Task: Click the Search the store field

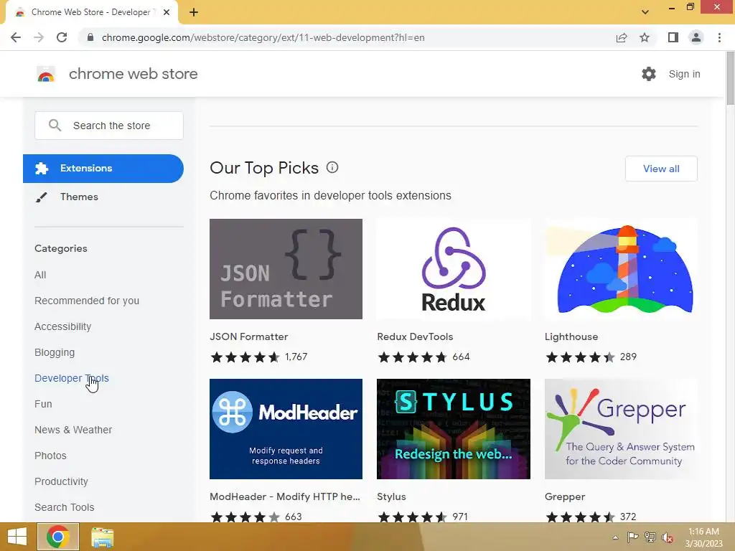Action: (109, 126)
